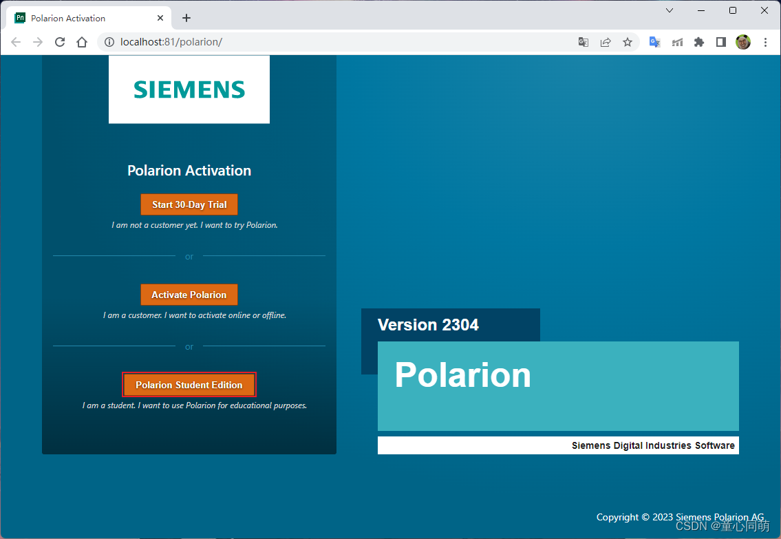
Task: Click text 'I am not a customer yet. I want to try Polarion.'
Action: tap(194, 225)
